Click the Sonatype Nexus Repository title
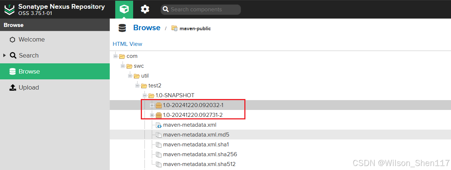451x170 pixels. point(61,7)
